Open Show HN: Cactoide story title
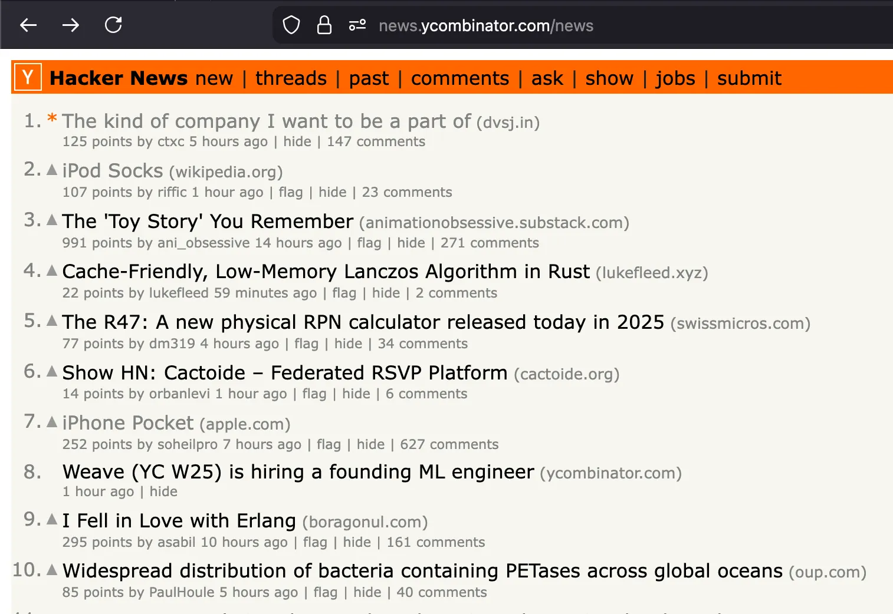This screenshot has height=614, width=893. [x=285, y=372]
